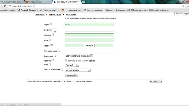Close the регистрация сайта tab
This screenshot has height=106, width=189.
click(79, 2)
